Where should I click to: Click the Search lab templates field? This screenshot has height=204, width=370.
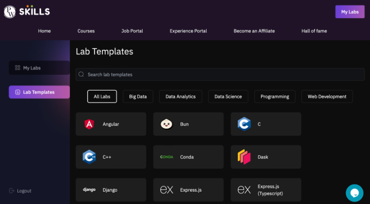pyautogui.click(x=220, y=74)
